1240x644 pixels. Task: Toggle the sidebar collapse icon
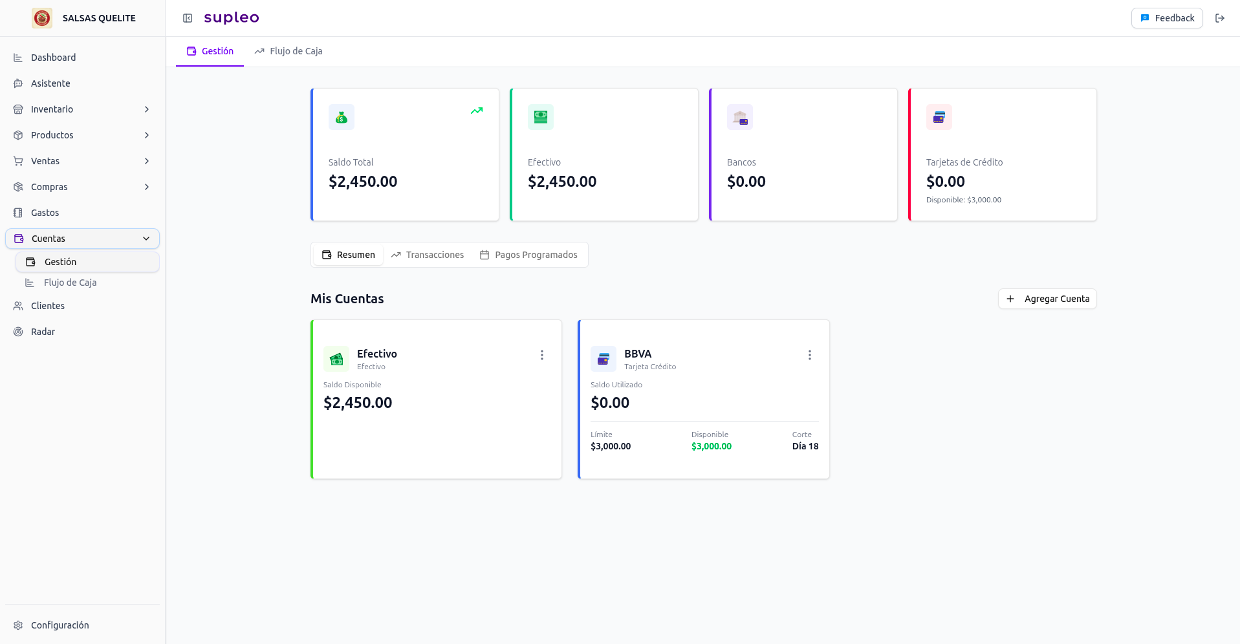pos(188,18)
